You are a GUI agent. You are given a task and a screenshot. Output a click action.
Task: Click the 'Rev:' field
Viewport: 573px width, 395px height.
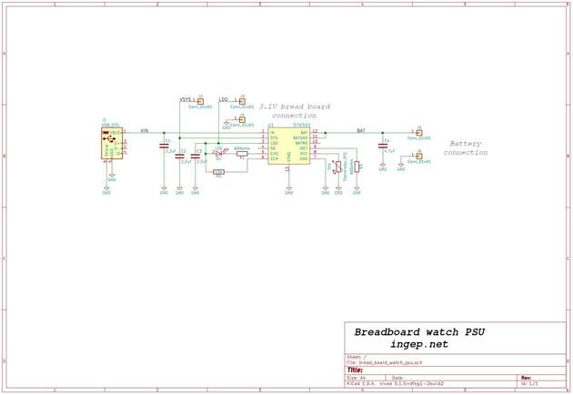click(x=527, y=378)
